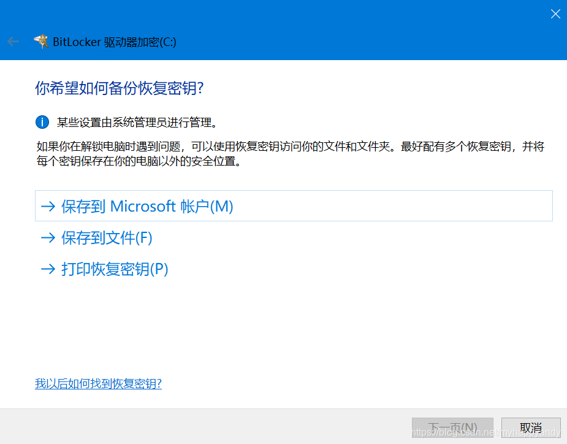Choose 打印恢复密钥(P) option
This screenshot has height=444, width=567.
(294, 269)
